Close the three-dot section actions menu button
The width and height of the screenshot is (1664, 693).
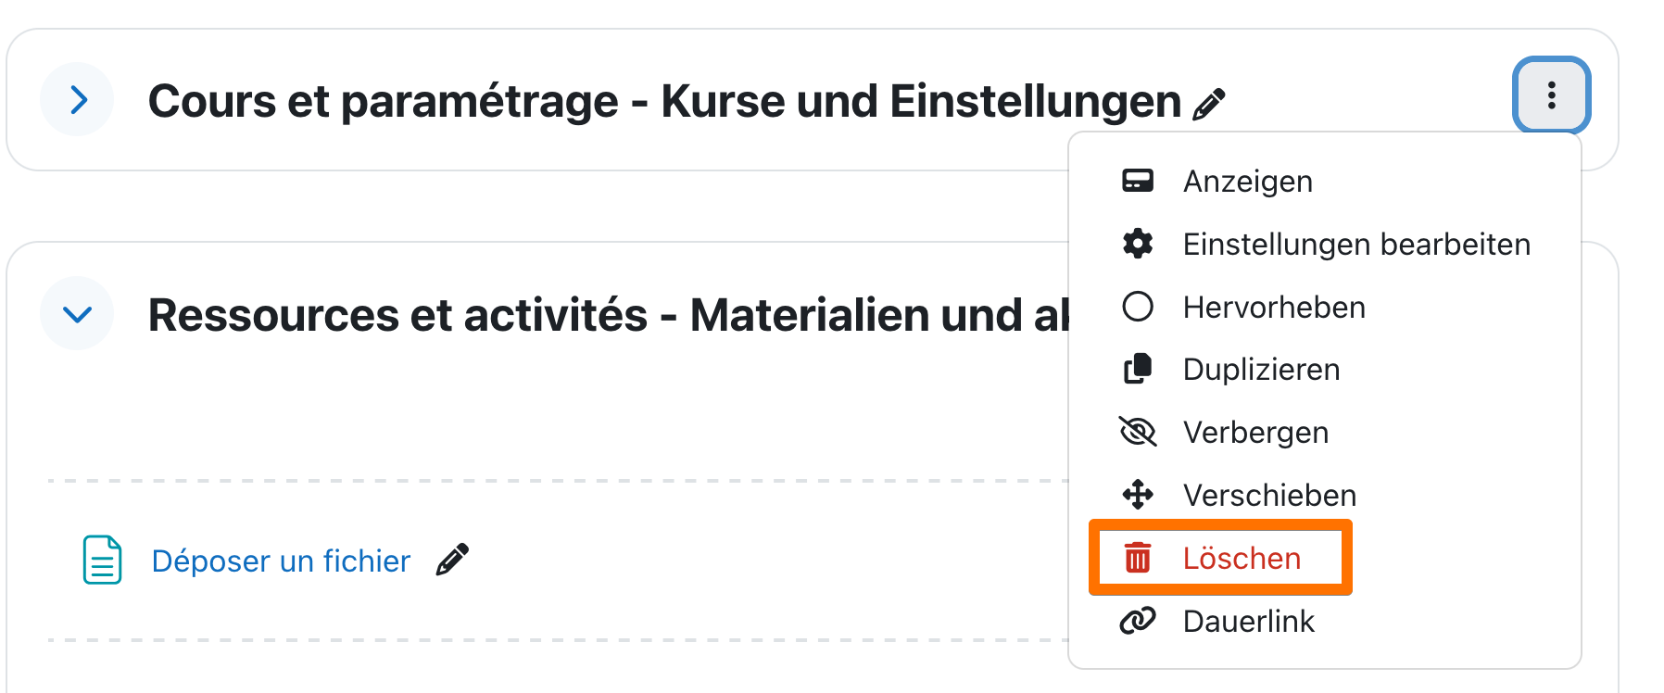pyautogui.click(x=1551, y=95)
